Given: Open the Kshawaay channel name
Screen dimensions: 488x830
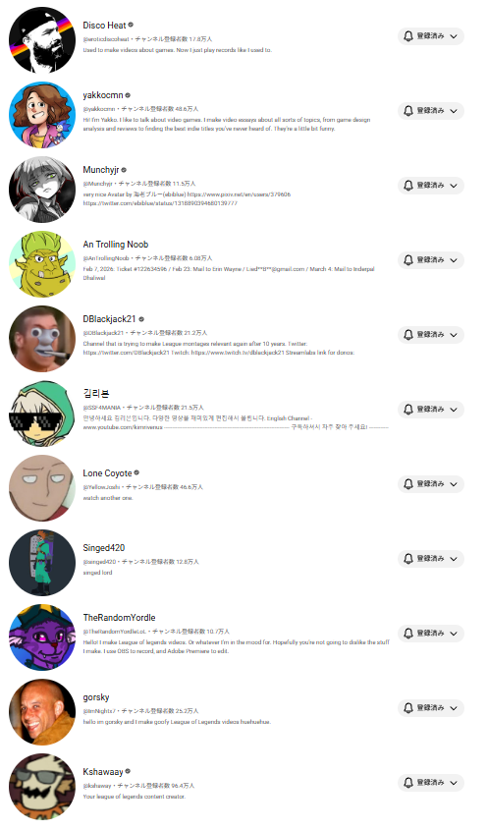Looking at the screenshot, I should coord(103,772).
